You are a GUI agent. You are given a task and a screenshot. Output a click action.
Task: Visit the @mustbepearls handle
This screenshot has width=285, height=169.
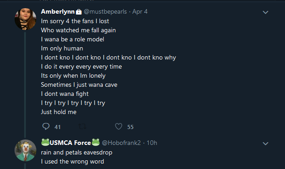pyautogui.click(x=105, y=12)
